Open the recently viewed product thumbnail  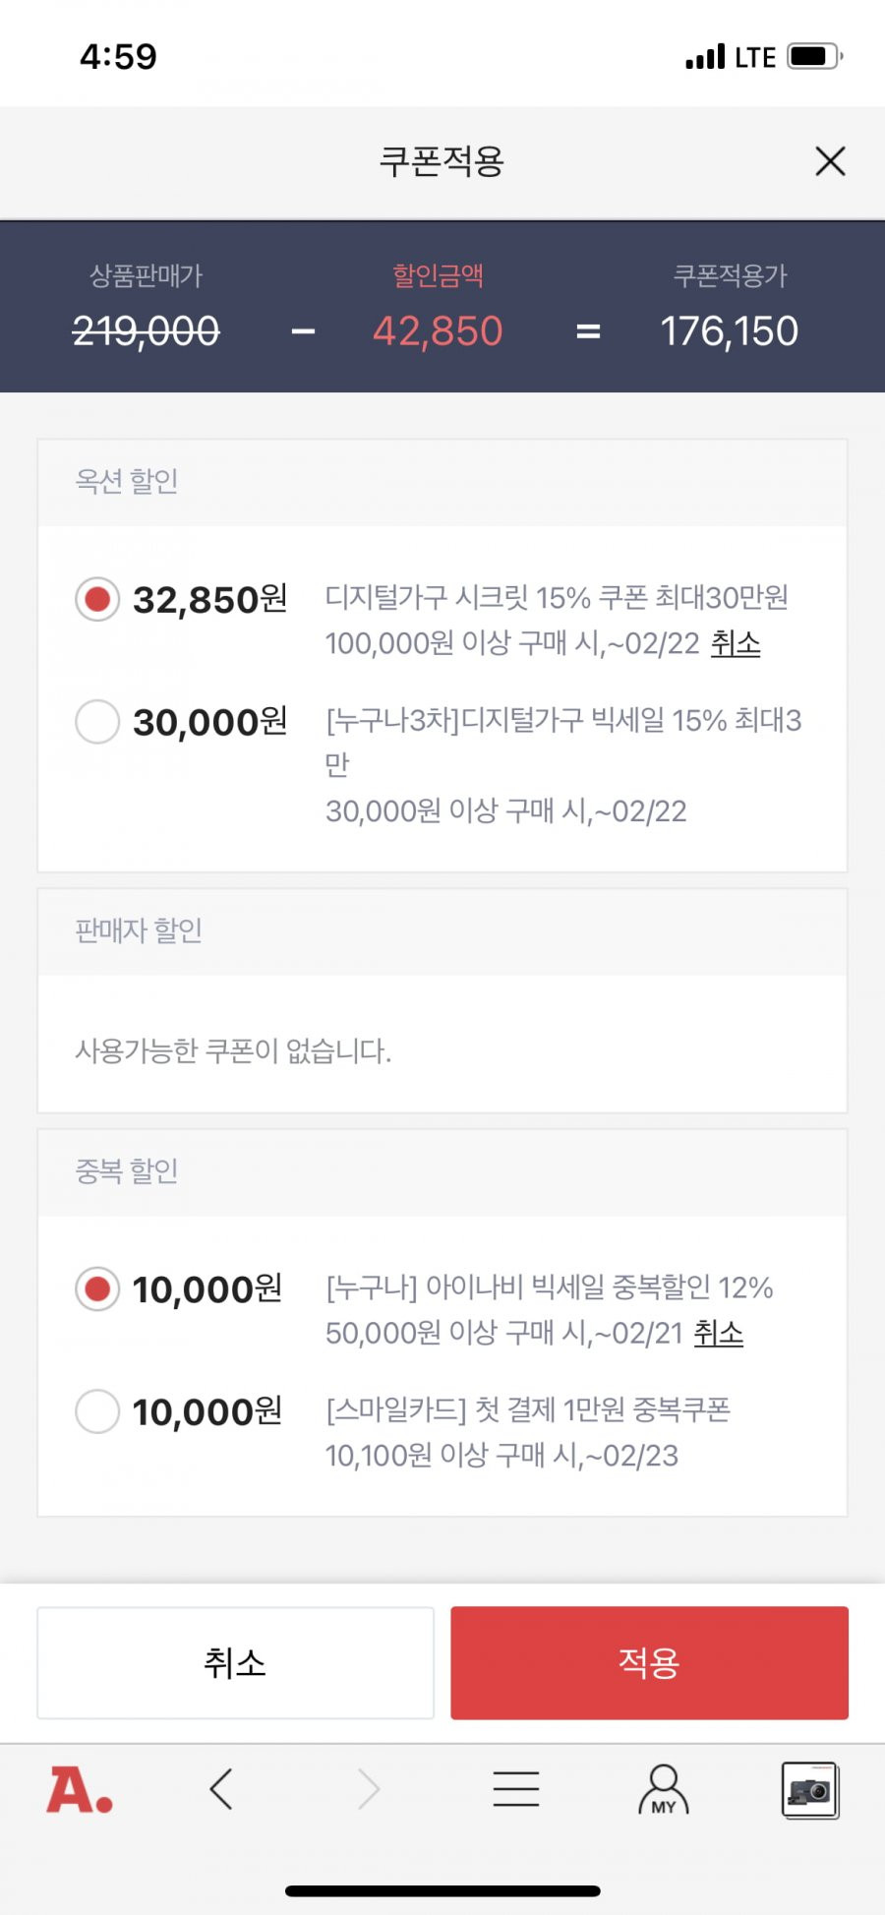point(810,1790)
